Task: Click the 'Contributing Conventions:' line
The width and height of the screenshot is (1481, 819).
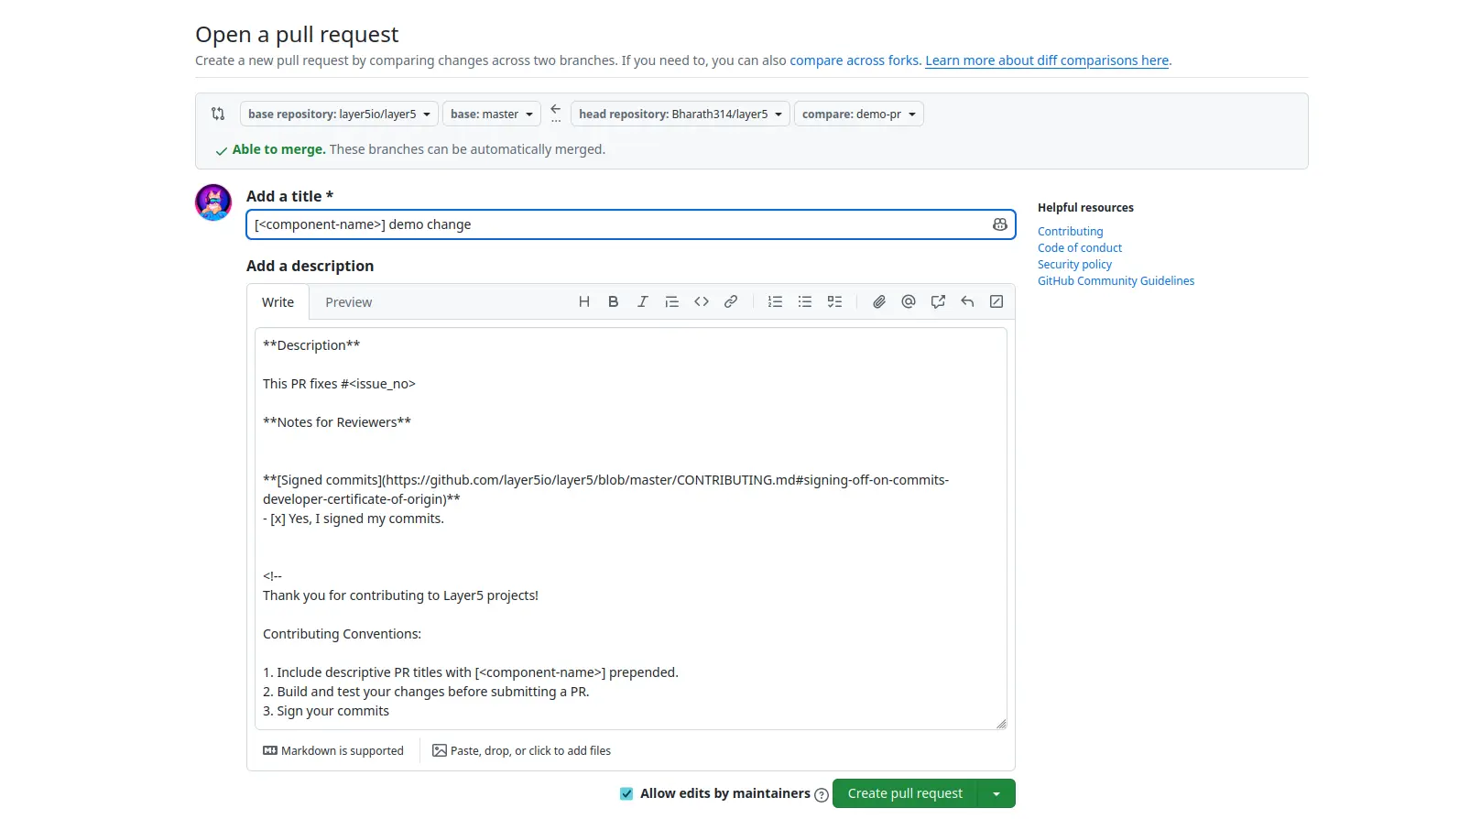Action: tap(342, 634)
